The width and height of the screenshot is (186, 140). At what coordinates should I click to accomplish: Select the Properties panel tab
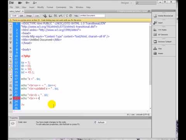[14, 118]
